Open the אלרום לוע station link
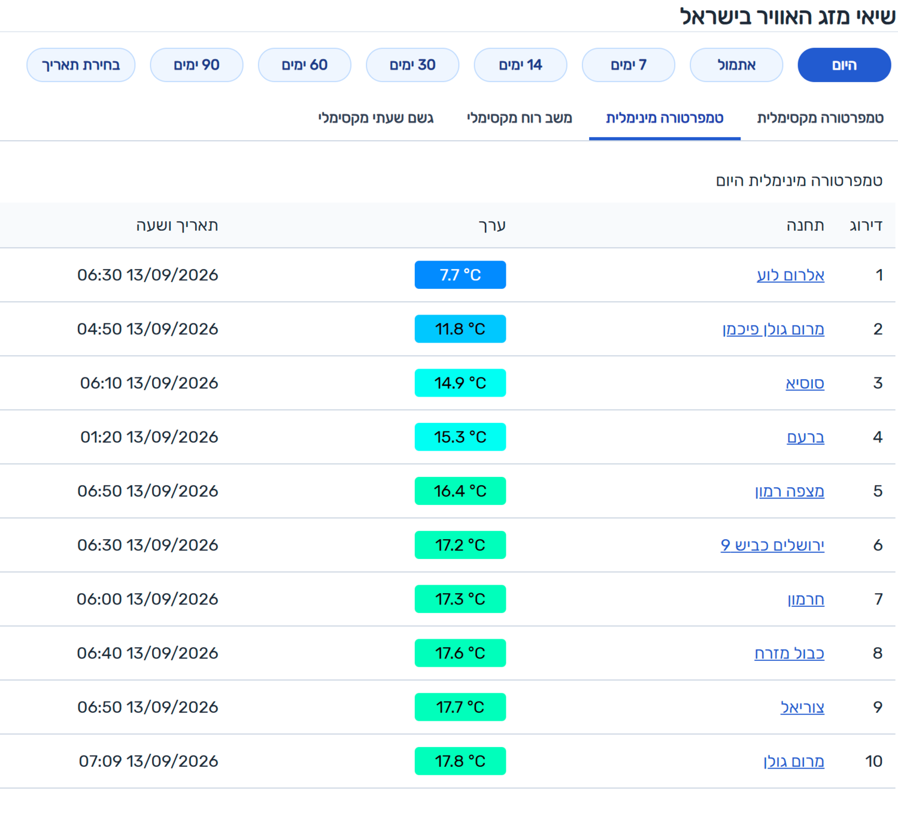This screenshot has width=898, height=813. click(x=791, y=275)
